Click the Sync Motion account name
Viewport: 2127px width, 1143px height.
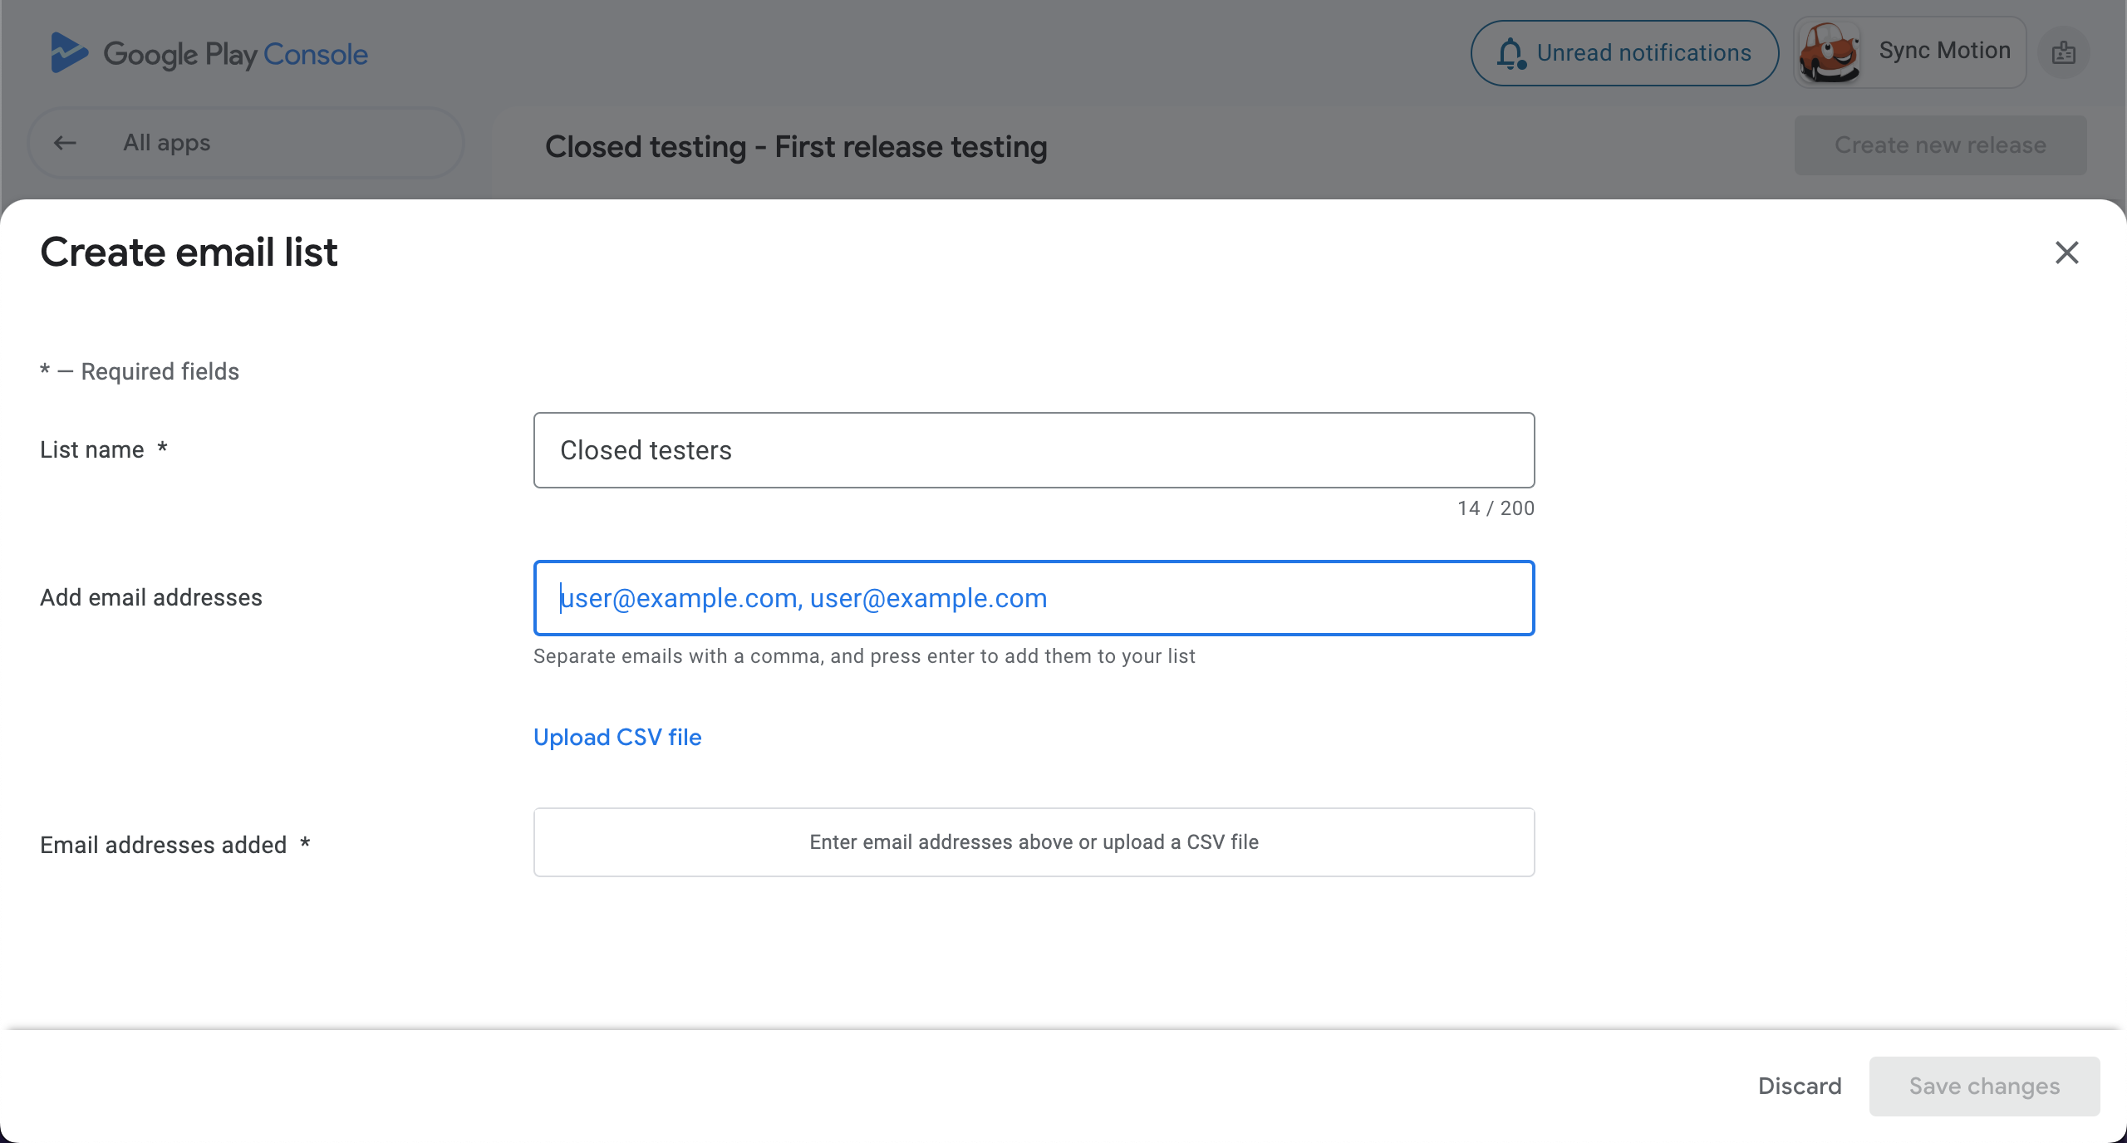tap(1944, 51)
